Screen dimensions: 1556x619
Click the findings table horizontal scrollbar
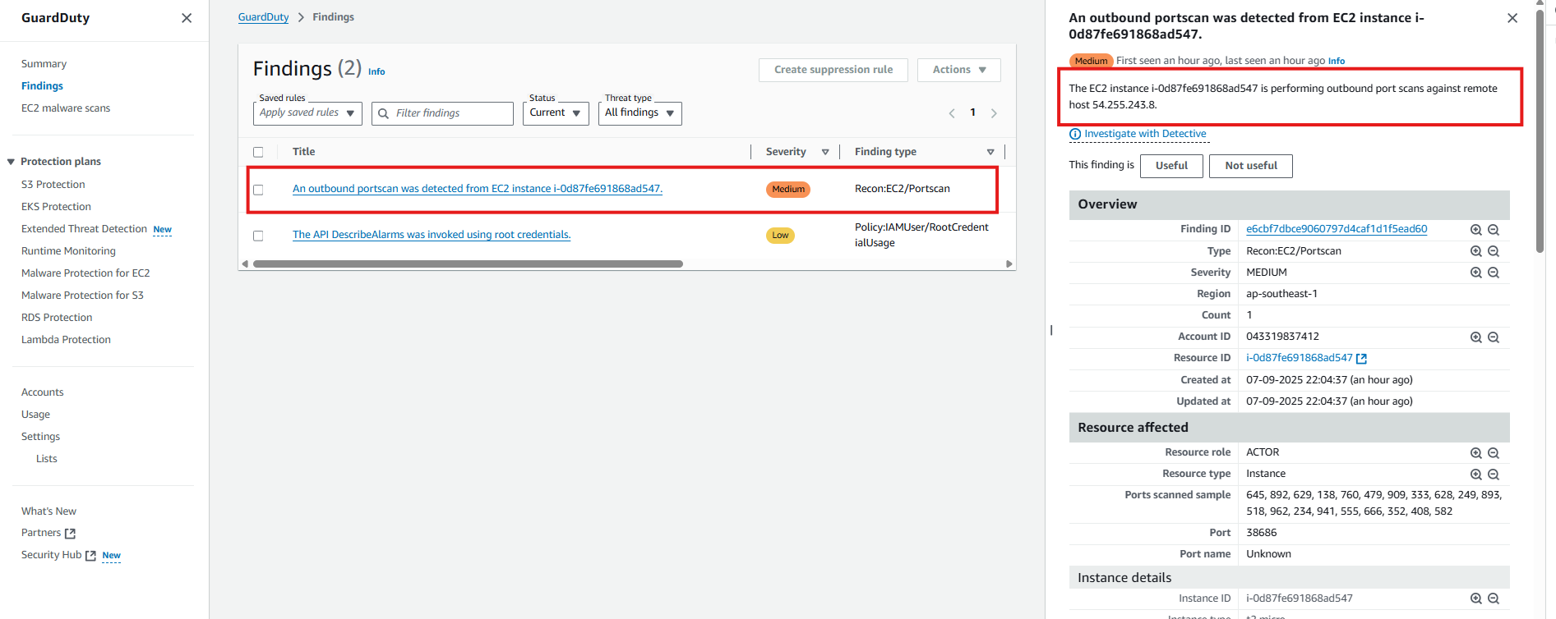click(468, 264)
